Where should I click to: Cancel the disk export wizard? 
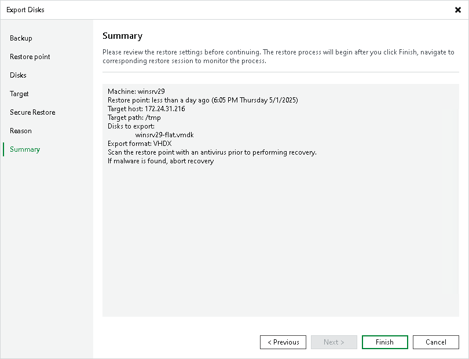[x=436, y=342]
